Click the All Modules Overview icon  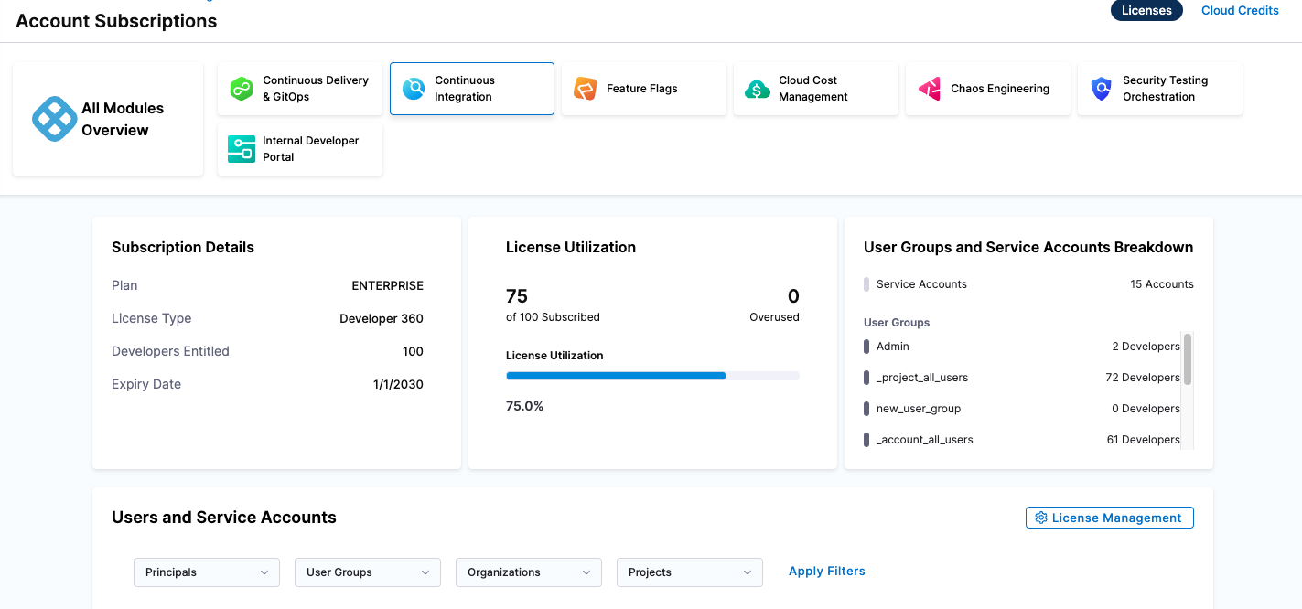pyautogui.click(x=55, y=119)
